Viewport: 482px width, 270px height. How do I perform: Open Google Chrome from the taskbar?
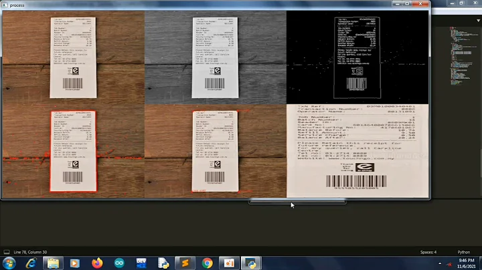tap(207, 263)
